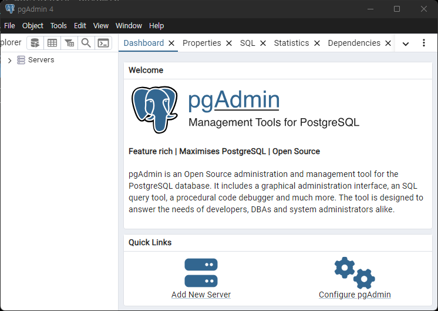
Task: Open the File menu
Action: (x=9, y=26)
